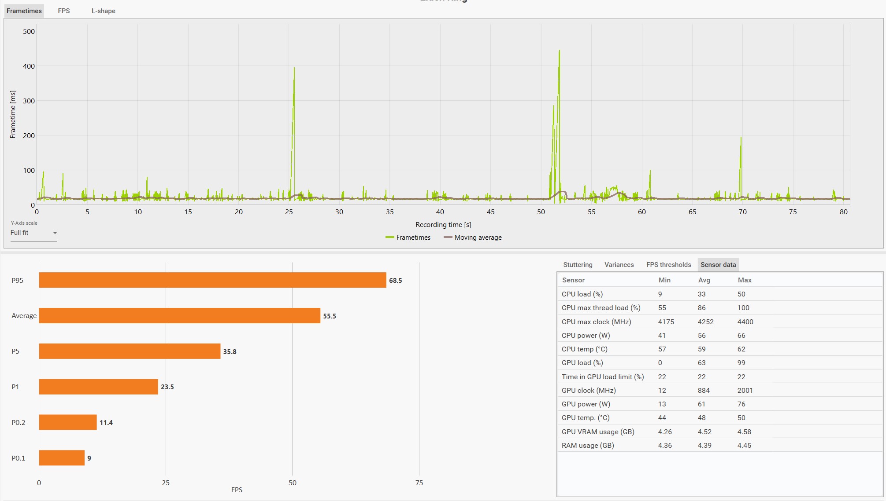886x501 pixels.
Task: Open the L-shape tab
Action: (x=103, y=11)
